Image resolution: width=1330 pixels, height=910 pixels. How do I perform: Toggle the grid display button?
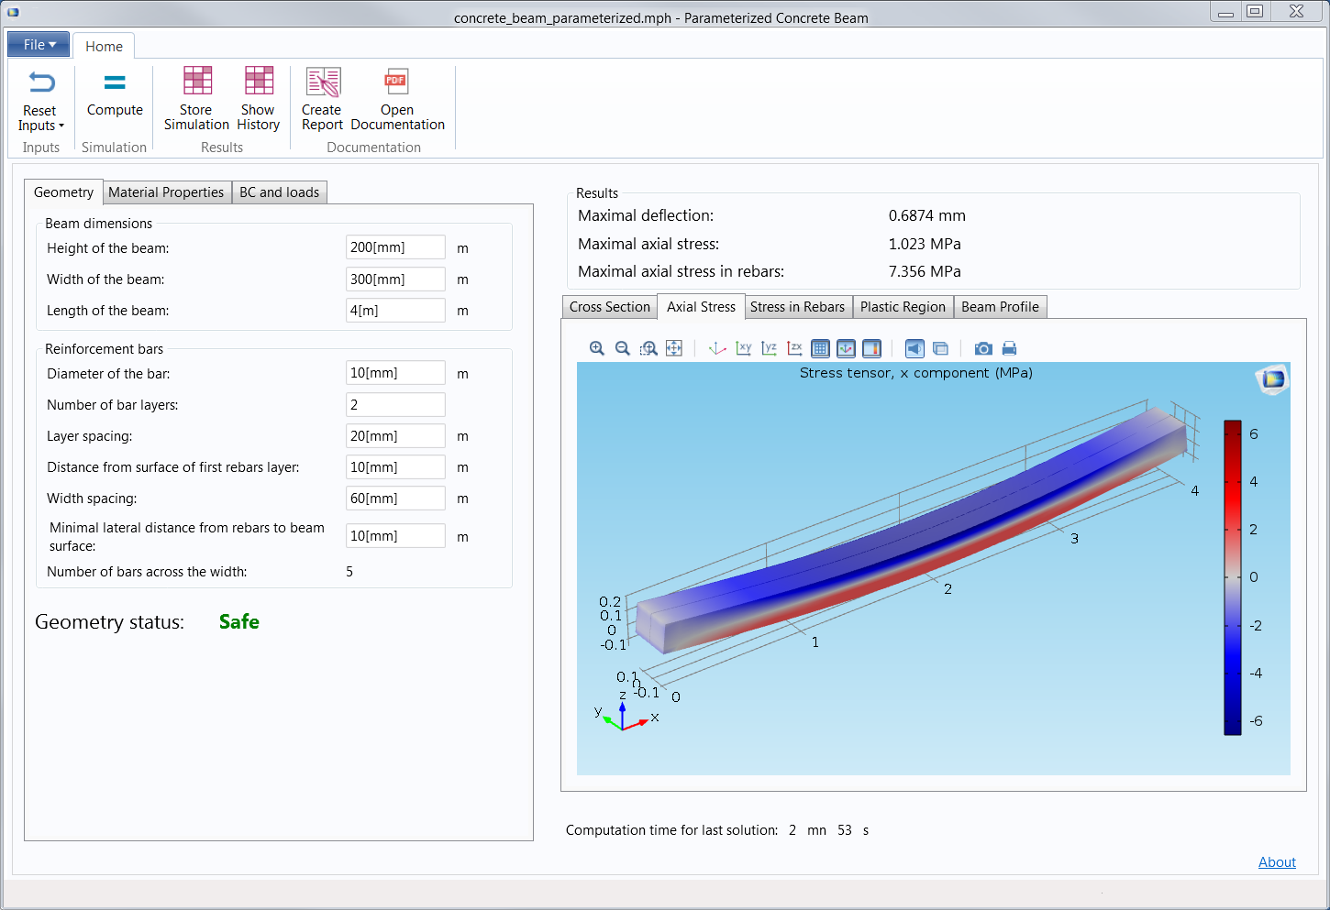[820, 348]
